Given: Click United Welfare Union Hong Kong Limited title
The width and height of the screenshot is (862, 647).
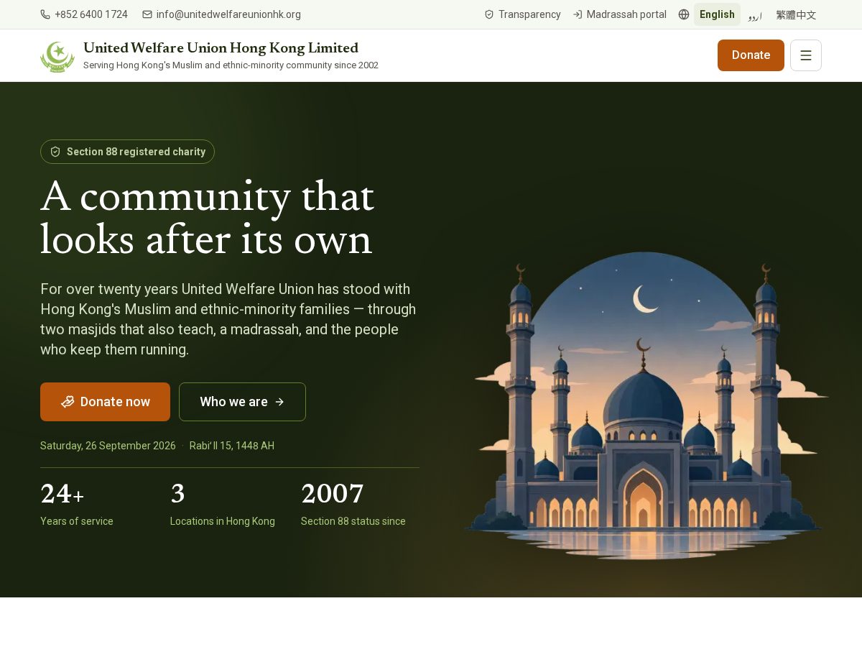Looking at the screenshot, I should [221, 48].
